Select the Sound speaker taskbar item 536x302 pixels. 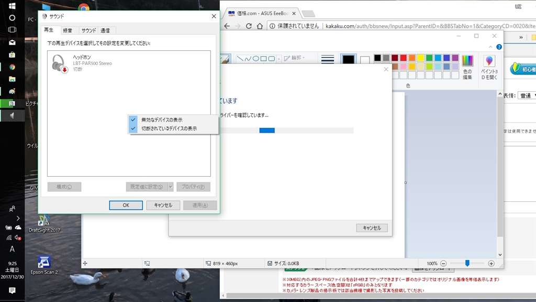pos(12,116)
